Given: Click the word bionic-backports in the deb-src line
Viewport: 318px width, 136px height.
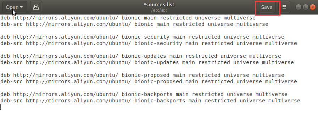Looking at the screenshot, I should coord(160,101).
